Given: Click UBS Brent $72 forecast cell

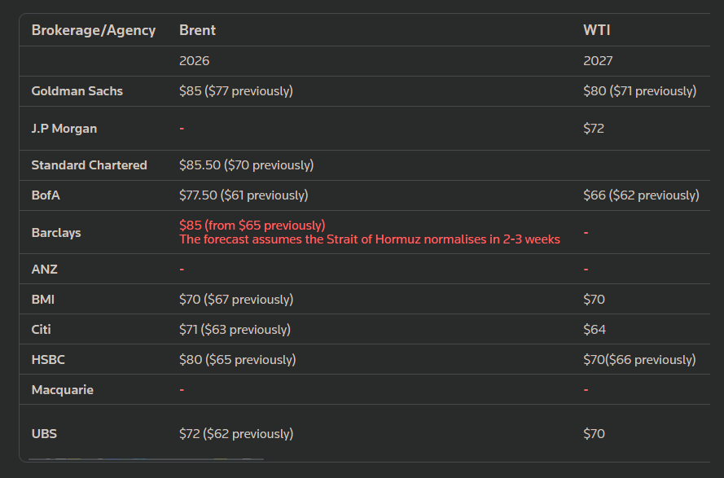Looking at the screenshot, I should tap(236, 434).
